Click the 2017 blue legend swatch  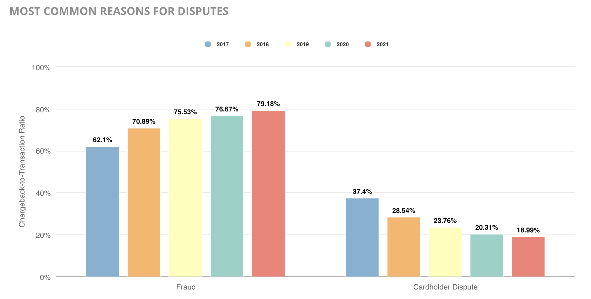(x=208, y=44)
